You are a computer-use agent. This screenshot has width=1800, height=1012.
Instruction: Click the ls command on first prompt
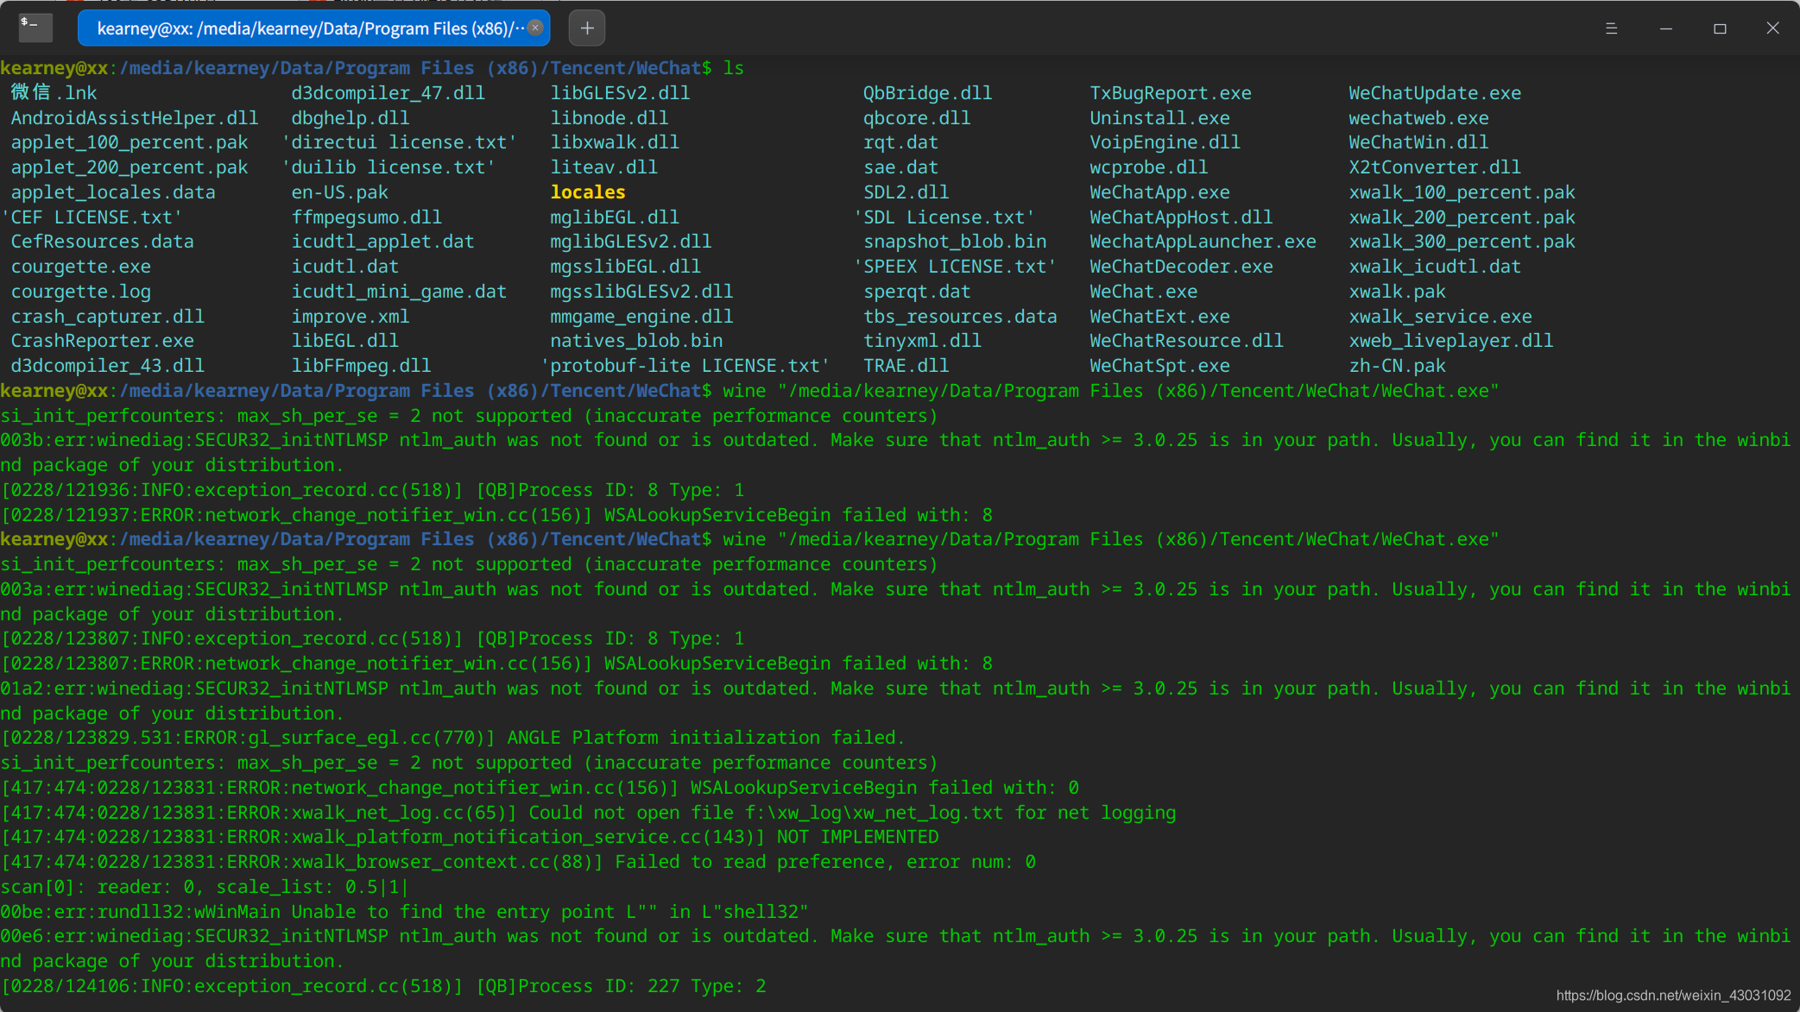coord(733,68)
